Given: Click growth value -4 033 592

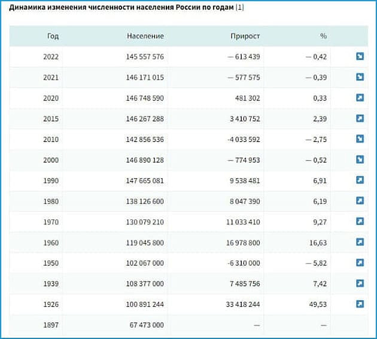Looking at the screenshot, I should click(x=244, y=139).
